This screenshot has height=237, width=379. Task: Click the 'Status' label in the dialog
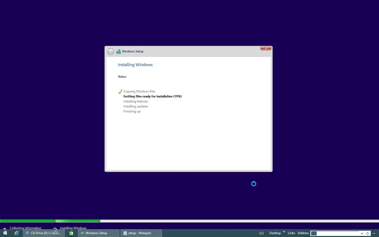(122, 77)
